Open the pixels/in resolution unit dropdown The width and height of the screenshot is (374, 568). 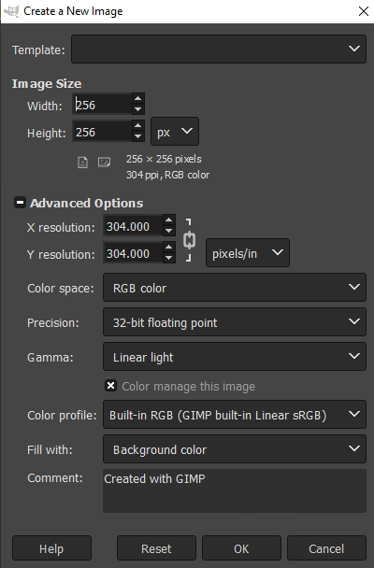click(248, 253)
